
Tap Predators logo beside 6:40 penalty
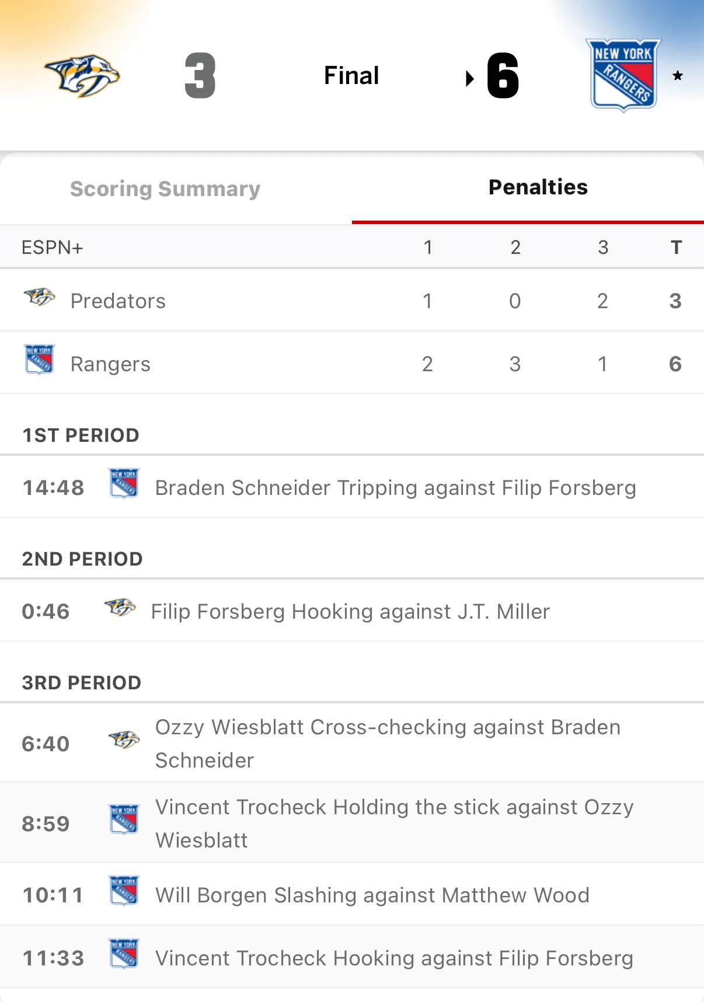click(x=124, y=740)
